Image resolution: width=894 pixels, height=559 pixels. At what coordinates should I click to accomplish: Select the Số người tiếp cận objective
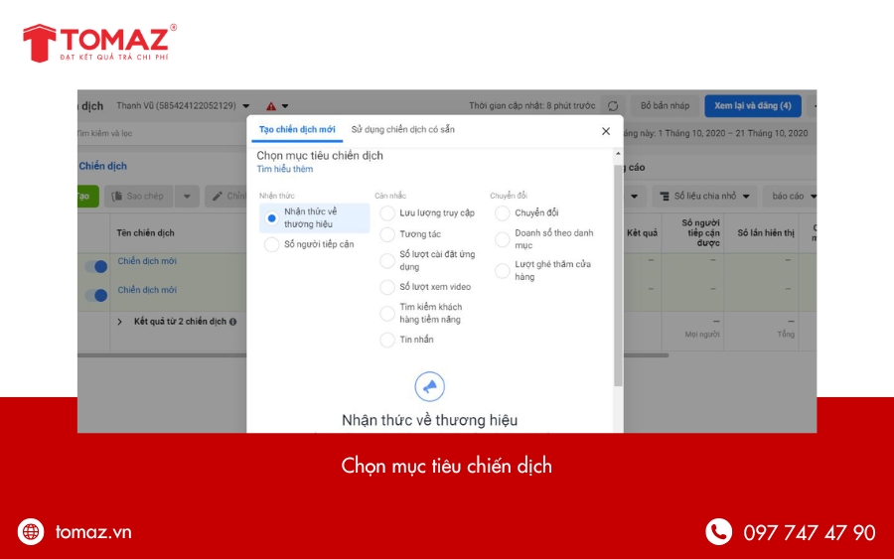pos(271,244)
